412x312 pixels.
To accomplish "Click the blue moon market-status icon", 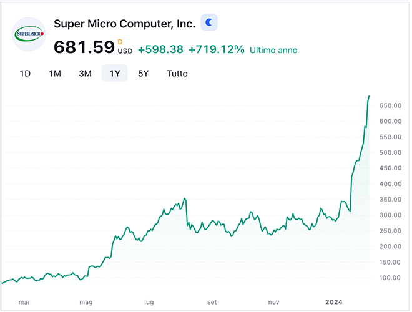I will pos(209,23).
